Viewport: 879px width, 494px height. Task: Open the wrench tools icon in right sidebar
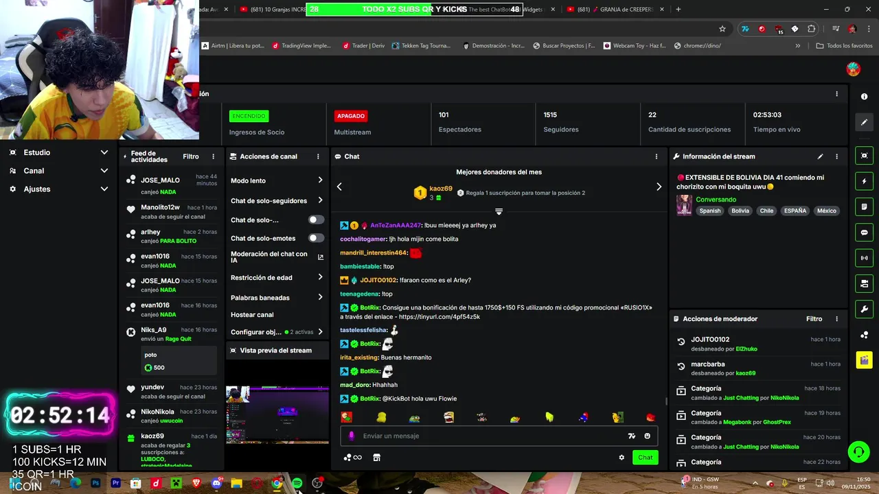[x=864, y=309]
